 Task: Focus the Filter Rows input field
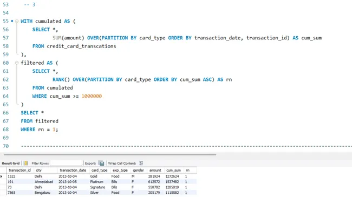pos(66,163)
